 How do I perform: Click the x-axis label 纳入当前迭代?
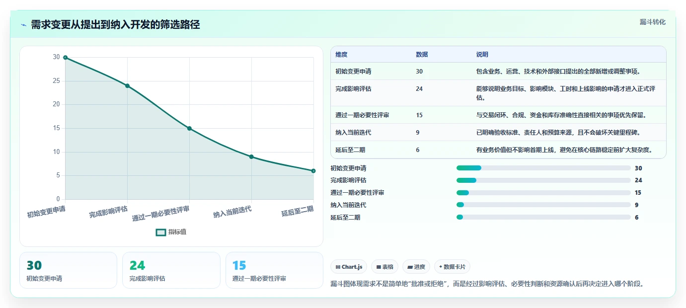click(x=232, y=212)
